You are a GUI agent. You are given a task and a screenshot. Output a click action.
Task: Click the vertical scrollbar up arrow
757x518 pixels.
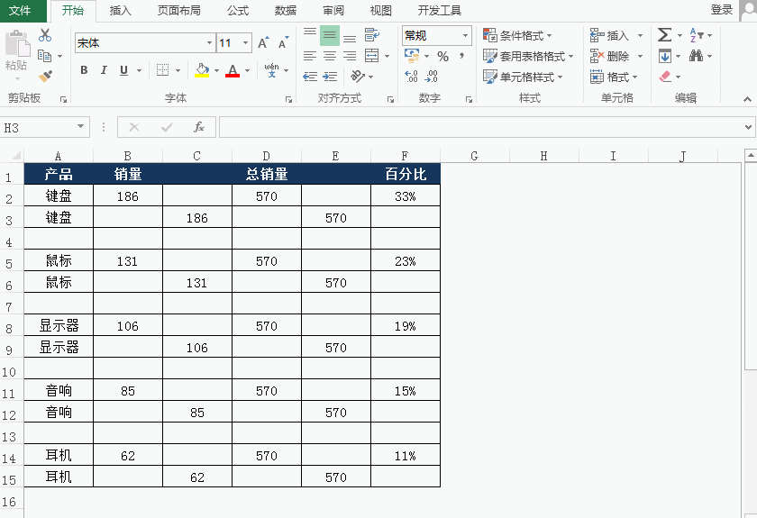tap(751, 156)
